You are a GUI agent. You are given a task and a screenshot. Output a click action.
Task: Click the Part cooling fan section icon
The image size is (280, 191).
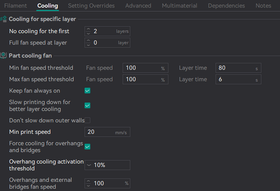[x=3, y=56]
